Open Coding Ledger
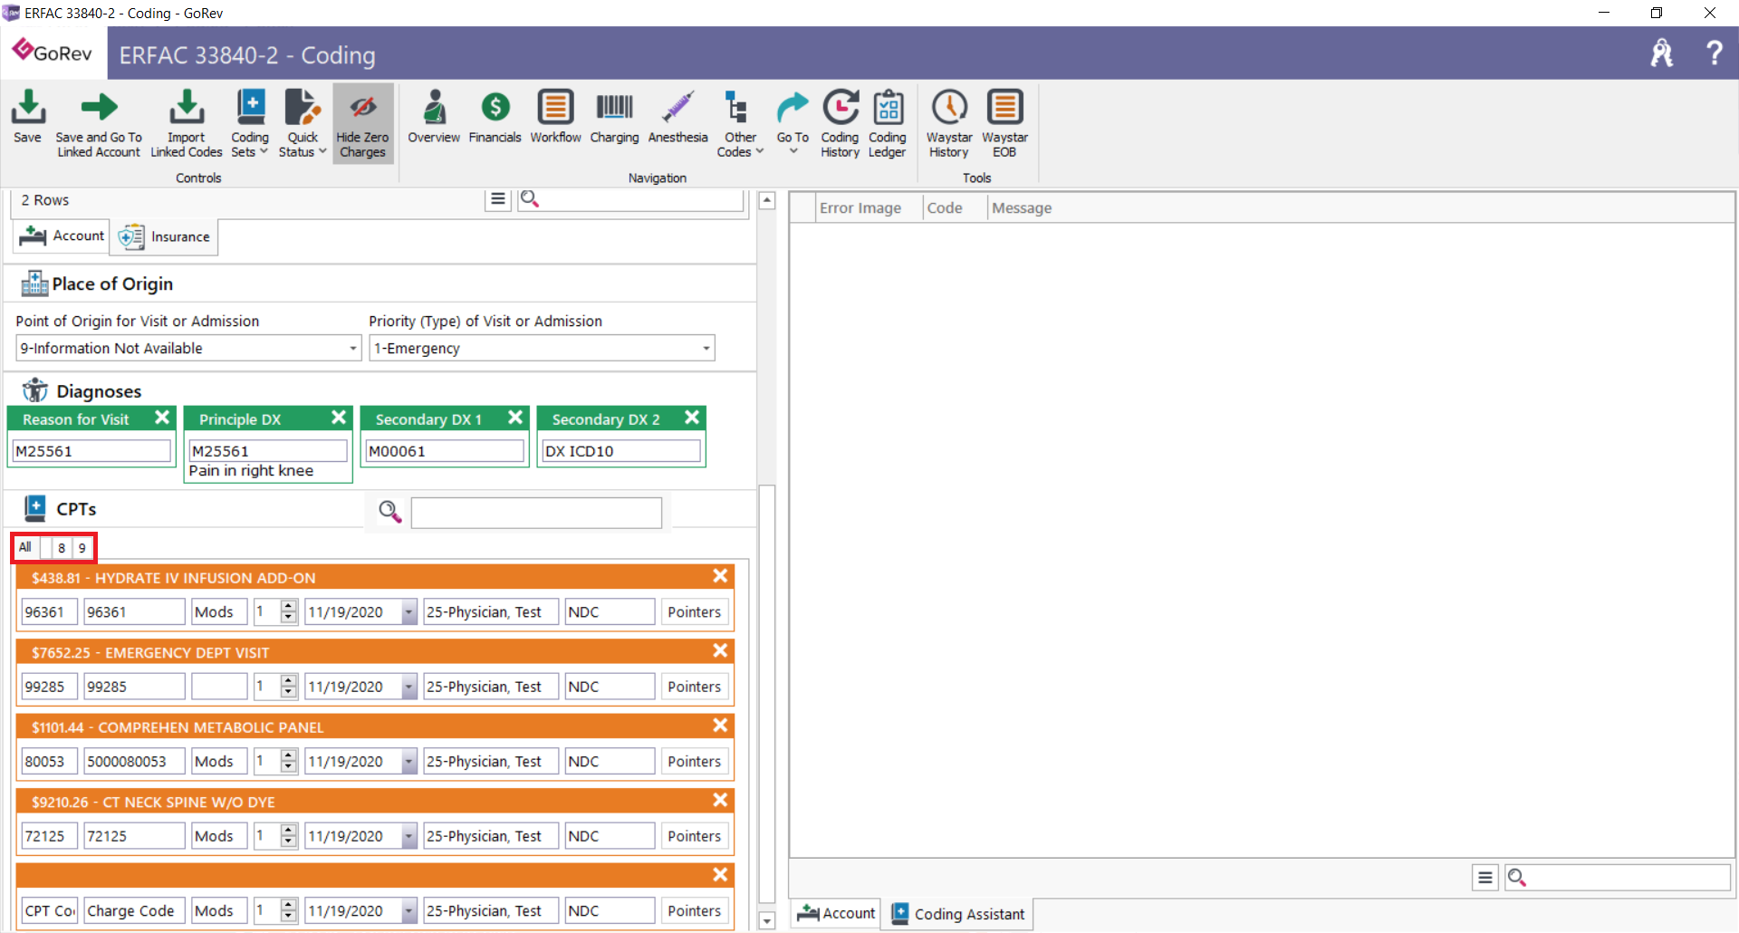This screenshot has height=933, width=1739. coord(888,123)
